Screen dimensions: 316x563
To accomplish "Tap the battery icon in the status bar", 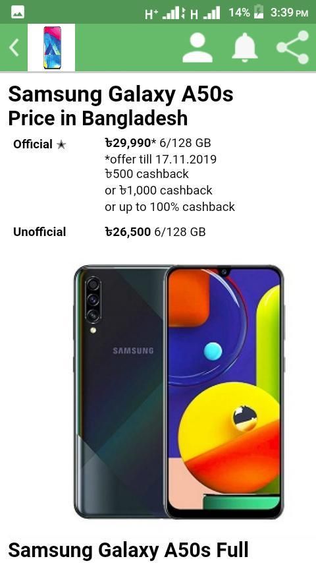I will coord(259,12).
